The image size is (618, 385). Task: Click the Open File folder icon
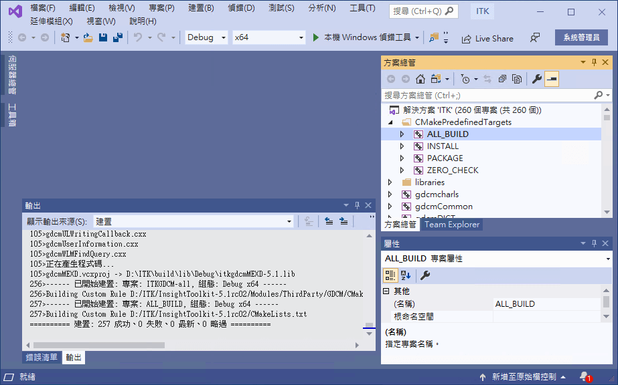pyautogui.click(x=88, y=37)
